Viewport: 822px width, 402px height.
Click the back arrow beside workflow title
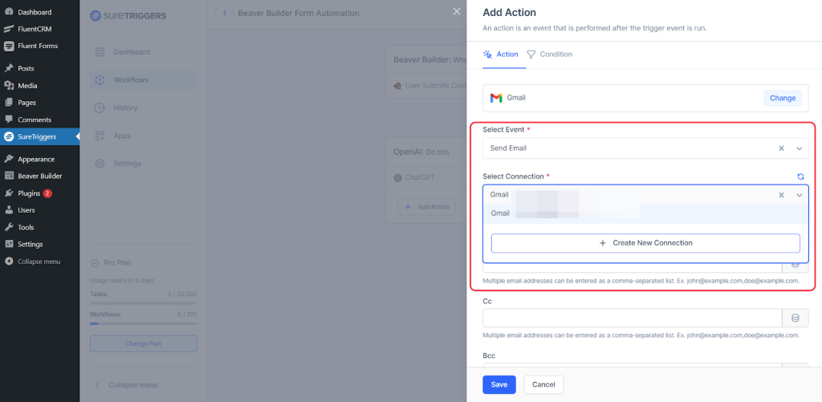click(x=224, y=13)
